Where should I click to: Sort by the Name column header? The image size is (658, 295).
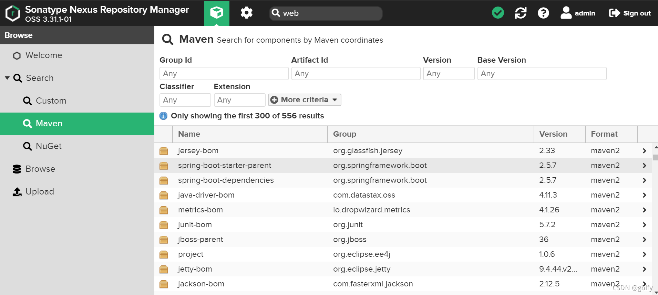click(250, 134)
